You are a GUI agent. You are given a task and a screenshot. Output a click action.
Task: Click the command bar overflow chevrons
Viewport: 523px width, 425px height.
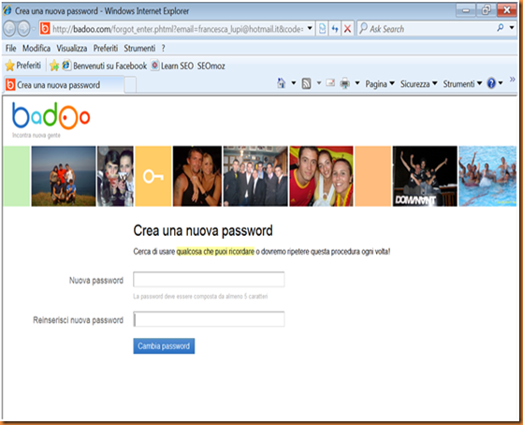[x=513, y=80]
